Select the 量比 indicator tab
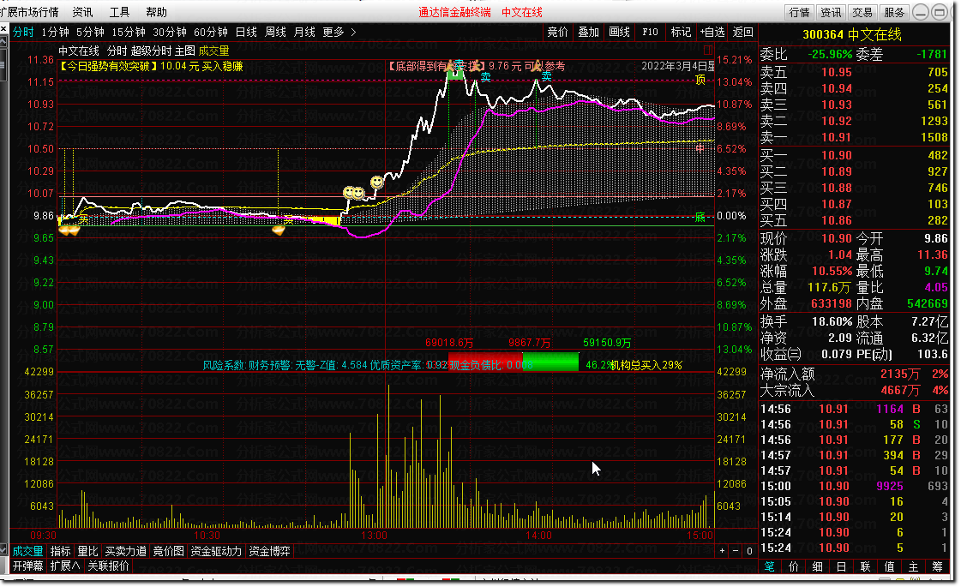Screen dimensions: 961x587 point(87,552)
